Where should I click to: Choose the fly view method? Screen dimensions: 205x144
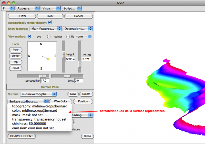click(68, 36)
